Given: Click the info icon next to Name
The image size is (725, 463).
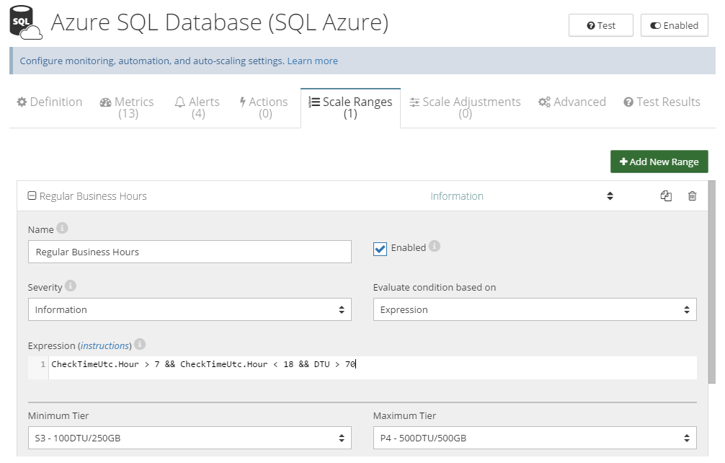Looking at the screenshot, I should pos(63,228).
